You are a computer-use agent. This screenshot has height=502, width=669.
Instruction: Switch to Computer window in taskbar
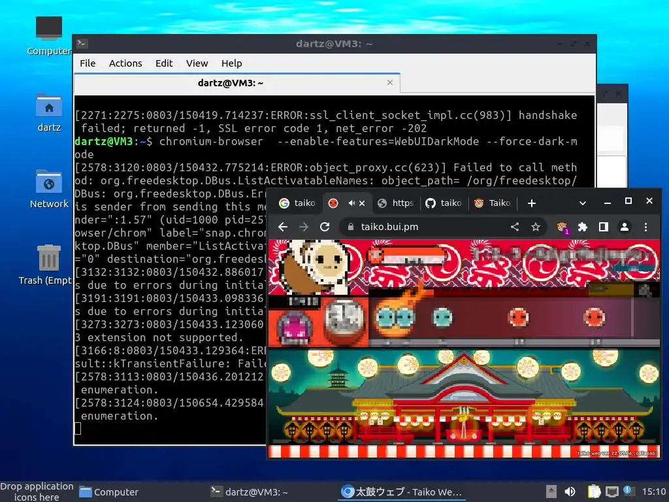[x=109, y=492]
